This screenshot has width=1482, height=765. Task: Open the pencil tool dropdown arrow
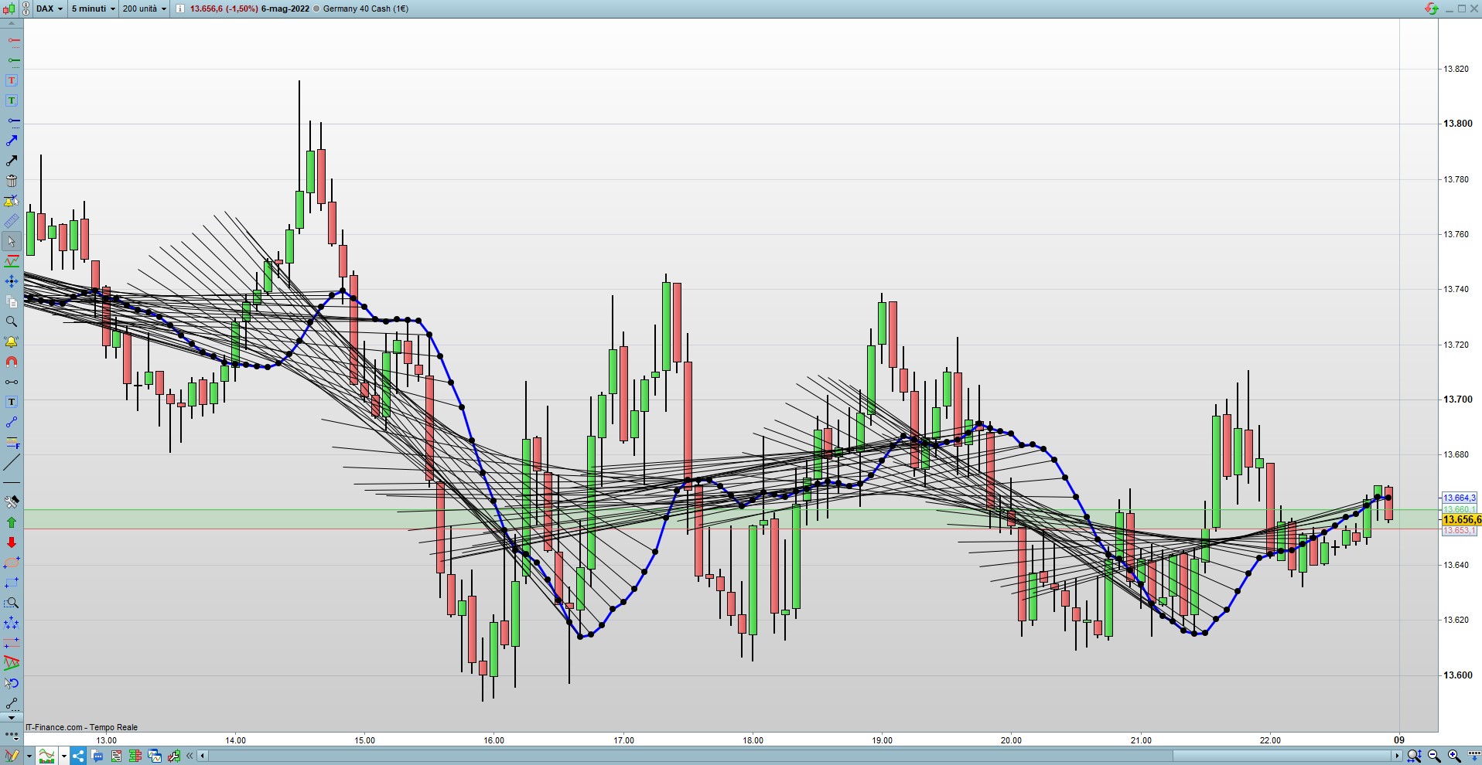coord(29,756)
